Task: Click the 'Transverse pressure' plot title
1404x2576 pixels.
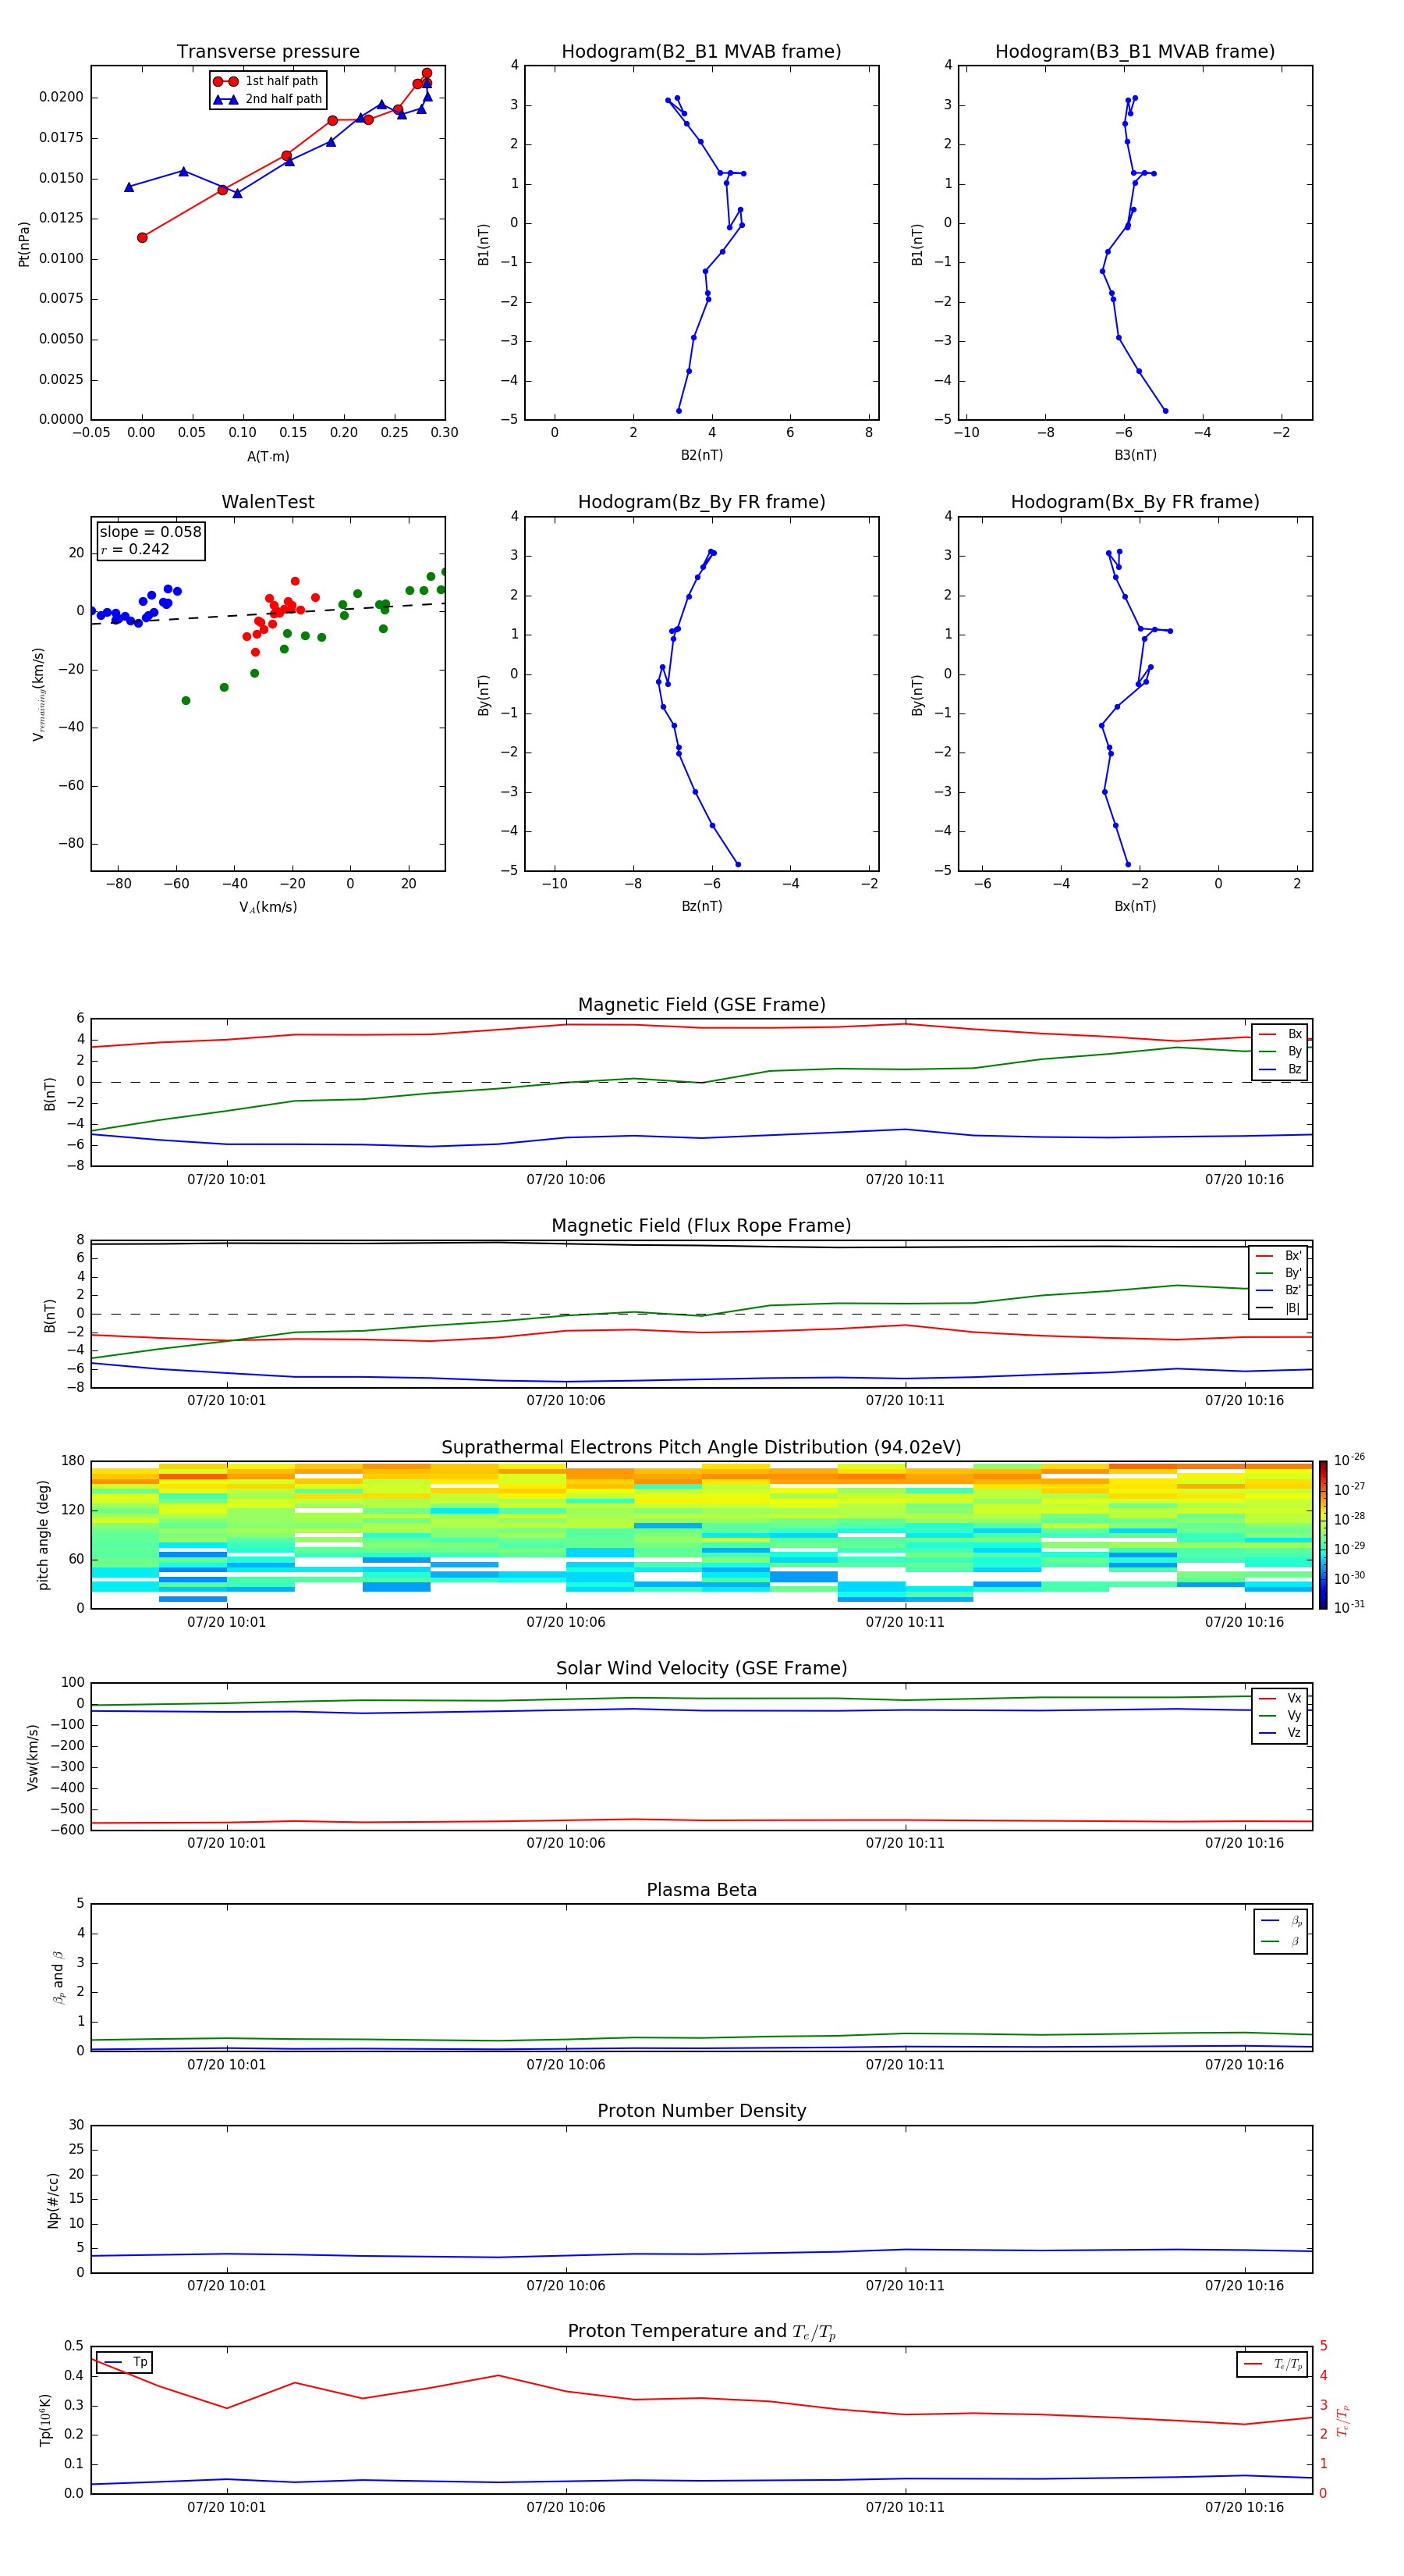Action: coord(268,51)
